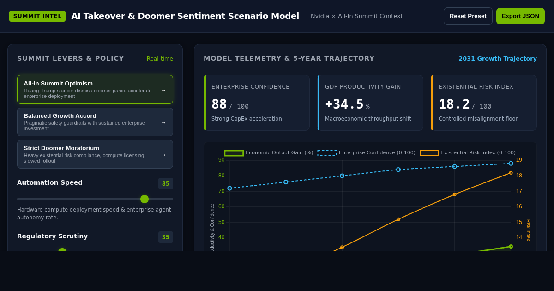Click arrow on Balanced Growth Accord card
The image size is (554, 291).
coord(163,122)
